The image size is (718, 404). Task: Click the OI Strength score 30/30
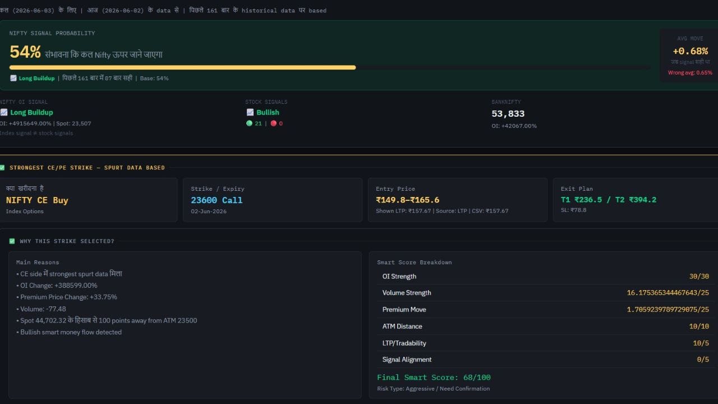point(699,276)
